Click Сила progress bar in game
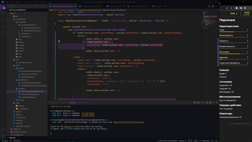This screenshot has height=142, width=252. [x=233, y=32]
